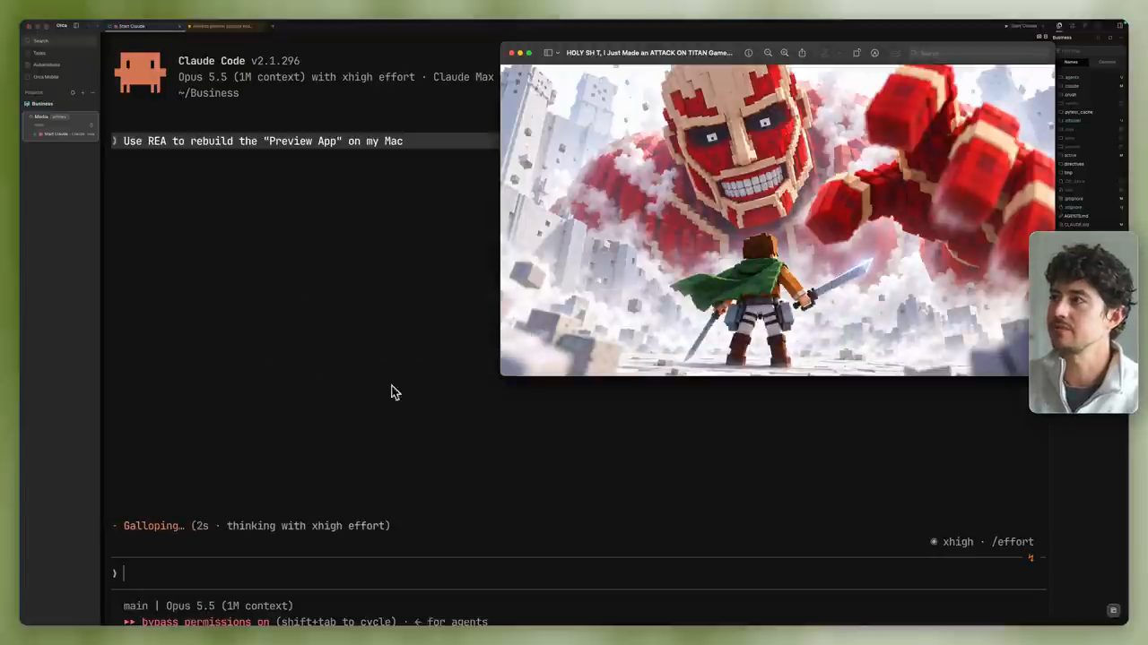This screenshot has width=1148, height=645.
Task: Expand the pytest_cache folder
Action: click(1078, 112)
